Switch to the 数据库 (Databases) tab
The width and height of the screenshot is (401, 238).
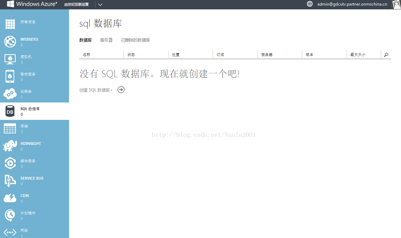click(x=85, y=40)
